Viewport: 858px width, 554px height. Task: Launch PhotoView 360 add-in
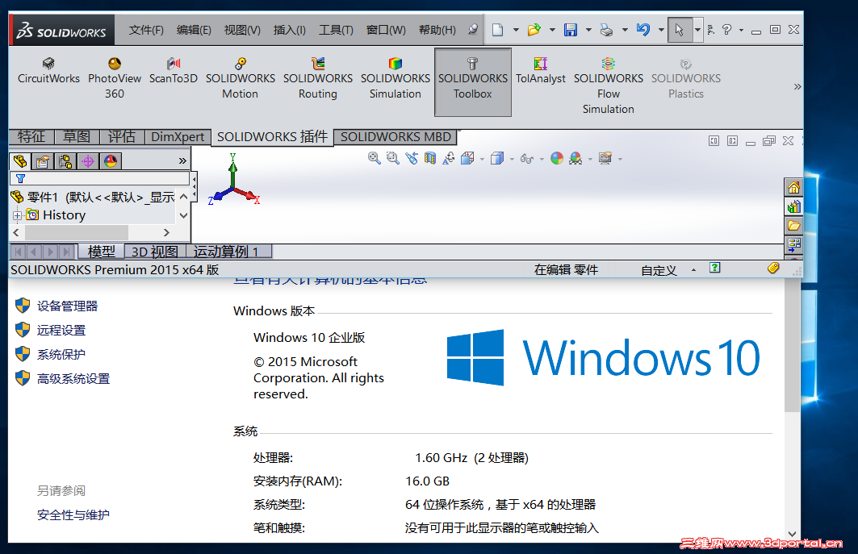click(x=115, y=78)
